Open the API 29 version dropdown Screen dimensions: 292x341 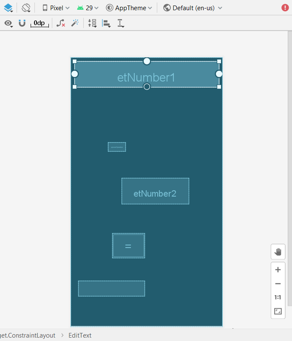(x=88, y=8)
